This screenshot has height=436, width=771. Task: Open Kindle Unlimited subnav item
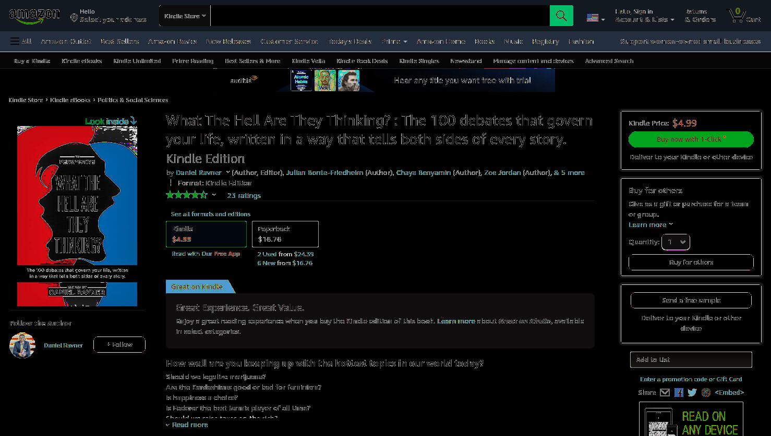[x=137, y=61]
